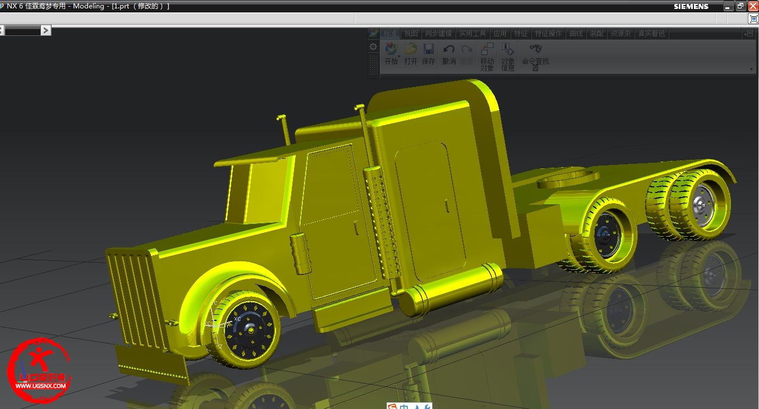The height and width of the screenshot is (409, 759).
Task: Select the 移动对象 (Move Object) tool
Action: click(487, 57)
